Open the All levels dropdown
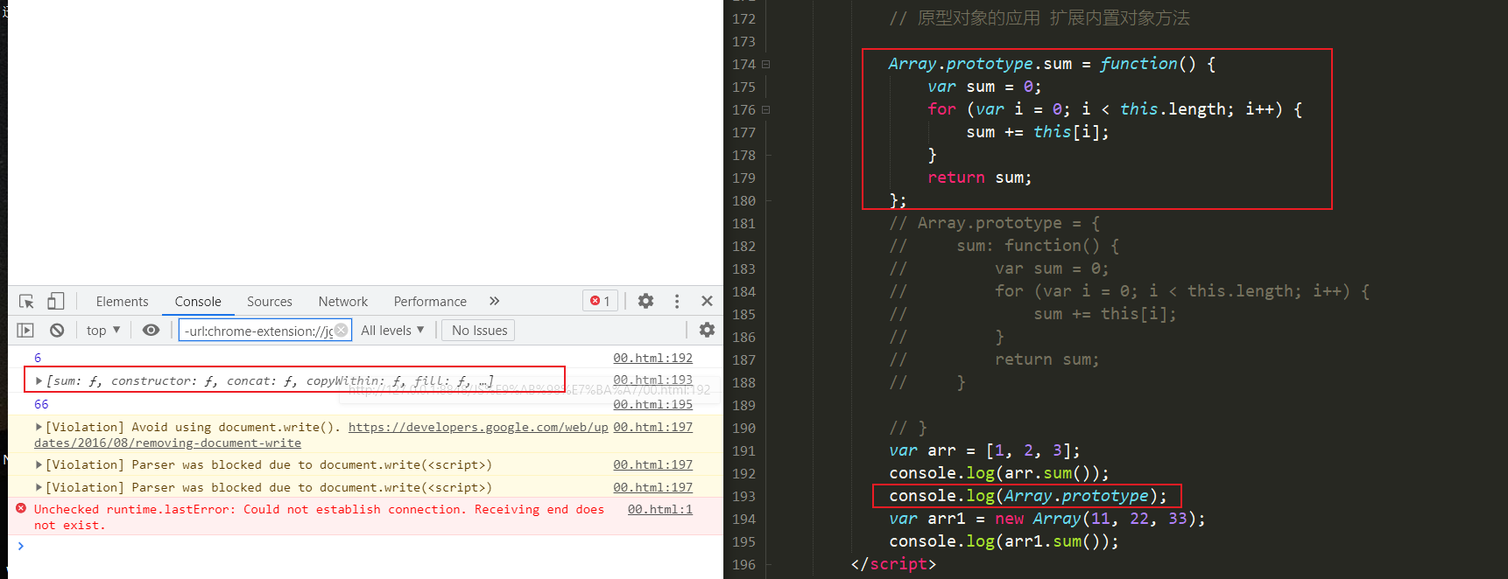Viewport: 1508px width, 579px height. 392,330
